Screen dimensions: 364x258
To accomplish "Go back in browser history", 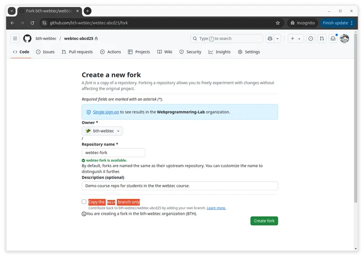I will (x=12, y=23).
